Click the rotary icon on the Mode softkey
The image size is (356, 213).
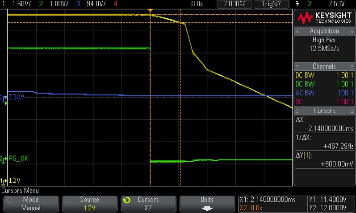[9, 200]
